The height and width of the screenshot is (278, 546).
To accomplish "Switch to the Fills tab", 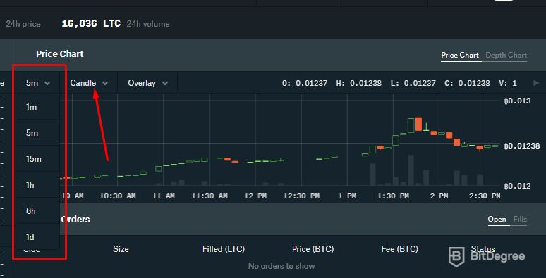I will 520,220.
